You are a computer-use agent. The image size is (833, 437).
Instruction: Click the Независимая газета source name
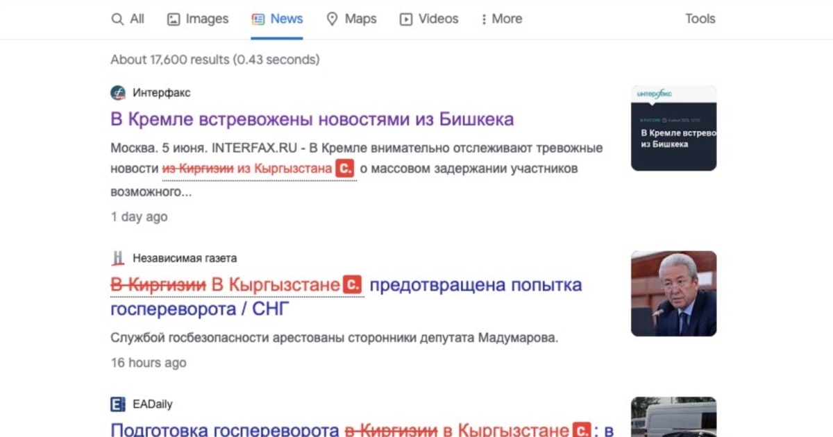click(185, 258)
